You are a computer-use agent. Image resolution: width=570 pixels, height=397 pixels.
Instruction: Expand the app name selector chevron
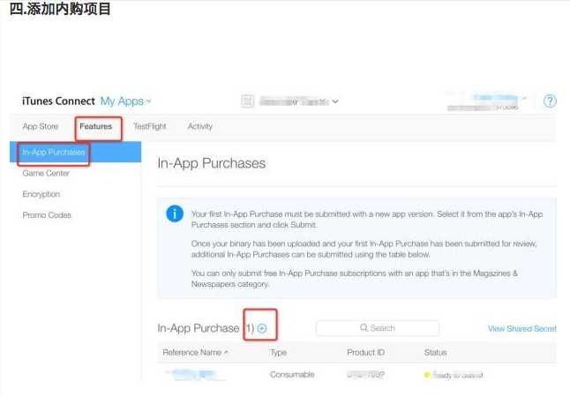coord(335,101)
